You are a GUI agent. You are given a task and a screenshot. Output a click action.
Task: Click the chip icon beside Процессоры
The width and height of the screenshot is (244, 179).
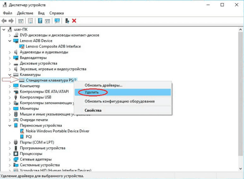tap(16, 154)
